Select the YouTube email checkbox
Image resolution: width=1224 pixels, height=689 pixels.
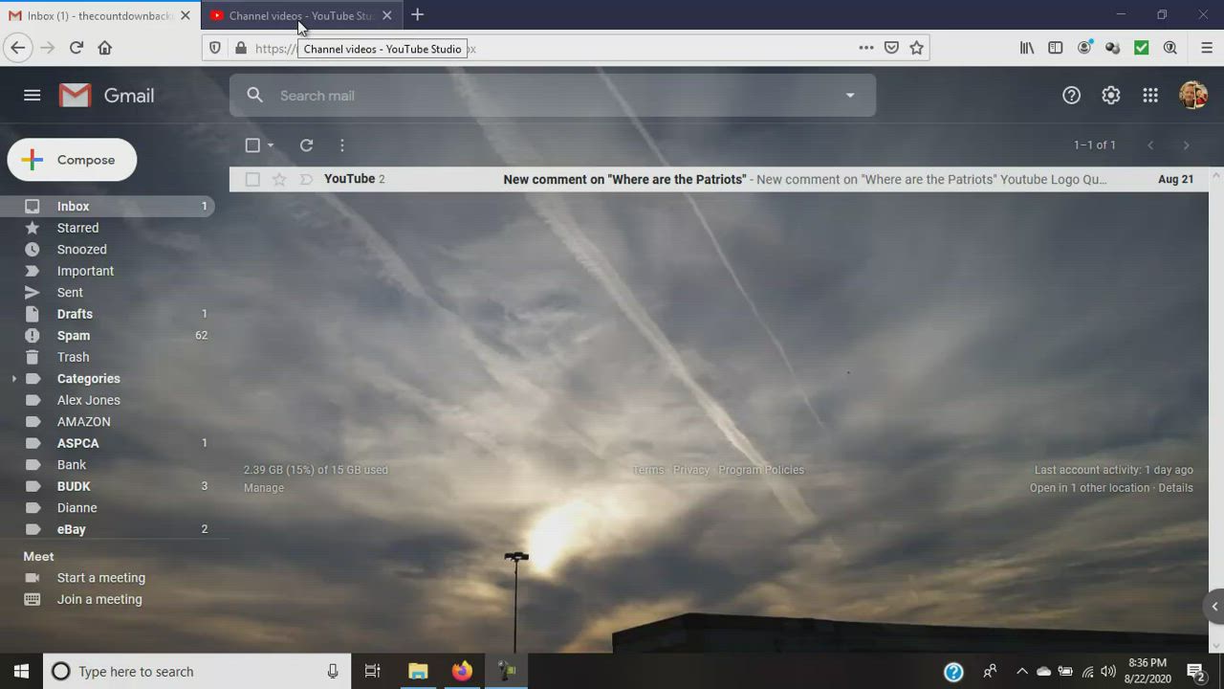(252, 179)
